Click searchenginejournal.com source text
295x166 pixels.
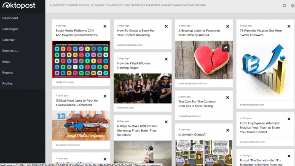[193, 83]
